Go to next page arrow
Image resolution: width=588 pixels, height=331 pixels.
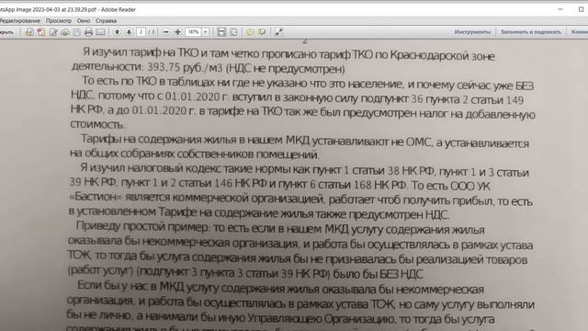pos(129,32)
